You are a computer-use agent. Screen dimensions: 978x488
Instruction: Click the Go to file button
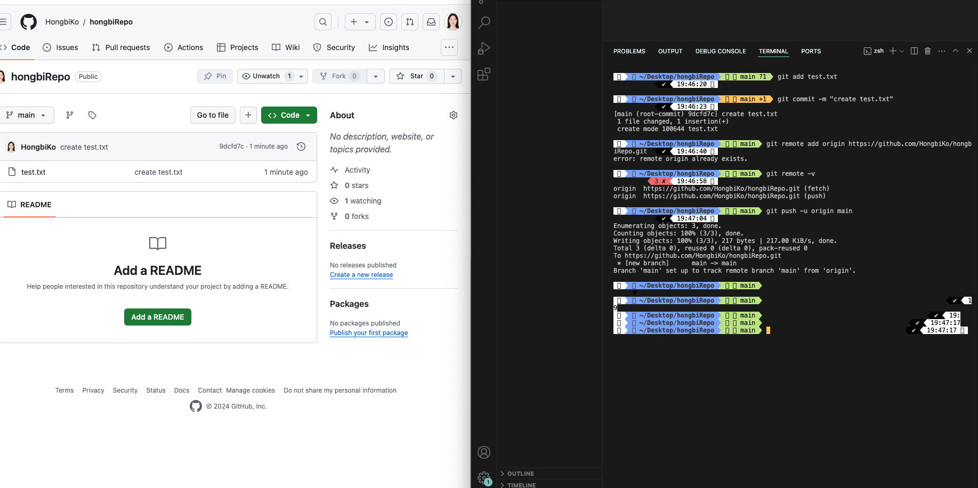pyautogui.click(x=213, y=115)
